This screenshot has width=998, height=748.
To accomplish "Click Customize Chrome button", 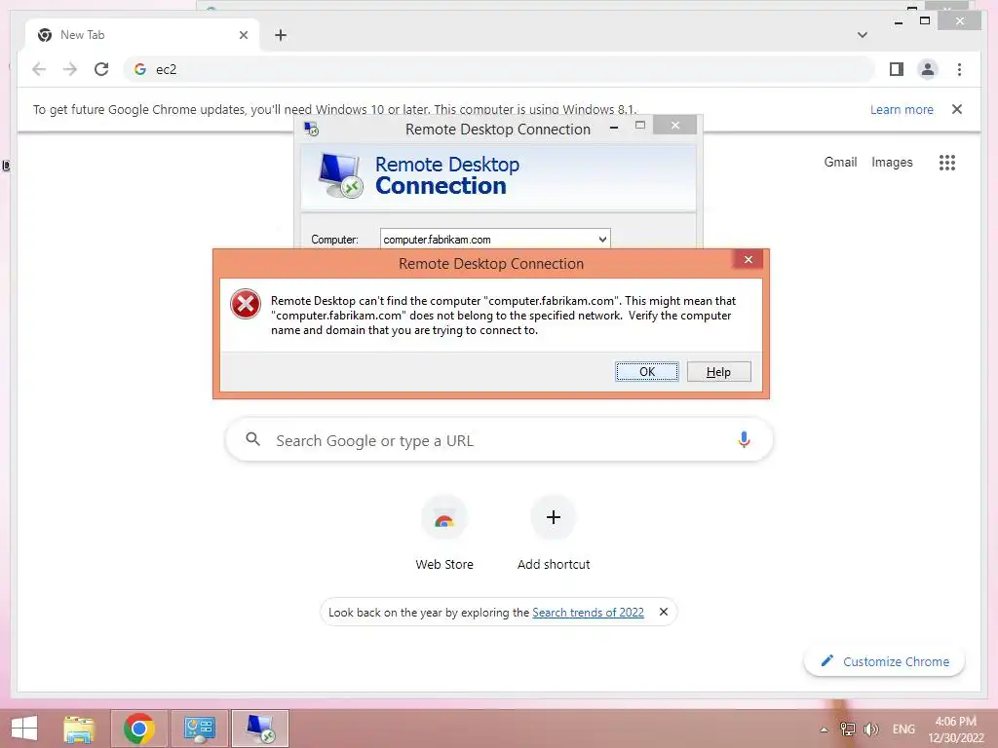I will [884, 661].
